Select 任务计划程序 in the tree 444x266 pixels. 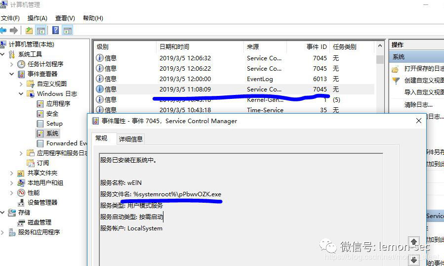pos(45,64)
